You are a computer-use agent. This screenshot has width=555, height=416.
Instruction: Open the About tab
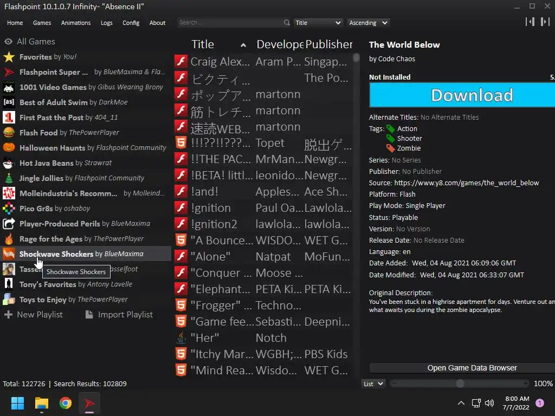[x=157, y=23]
